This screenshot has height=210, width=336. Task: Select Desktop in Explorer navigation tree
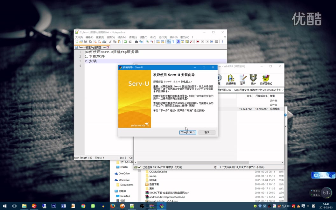(x=123, y=196)
